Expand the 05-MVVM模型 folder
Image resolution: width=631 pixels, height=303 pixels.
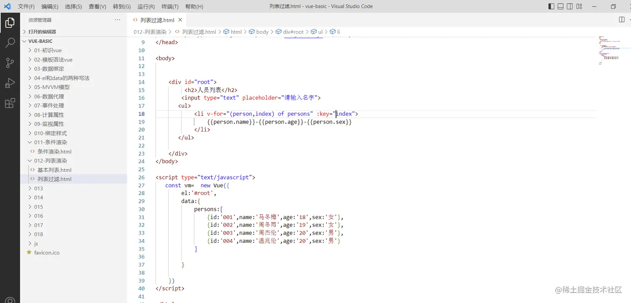[73, 87]
